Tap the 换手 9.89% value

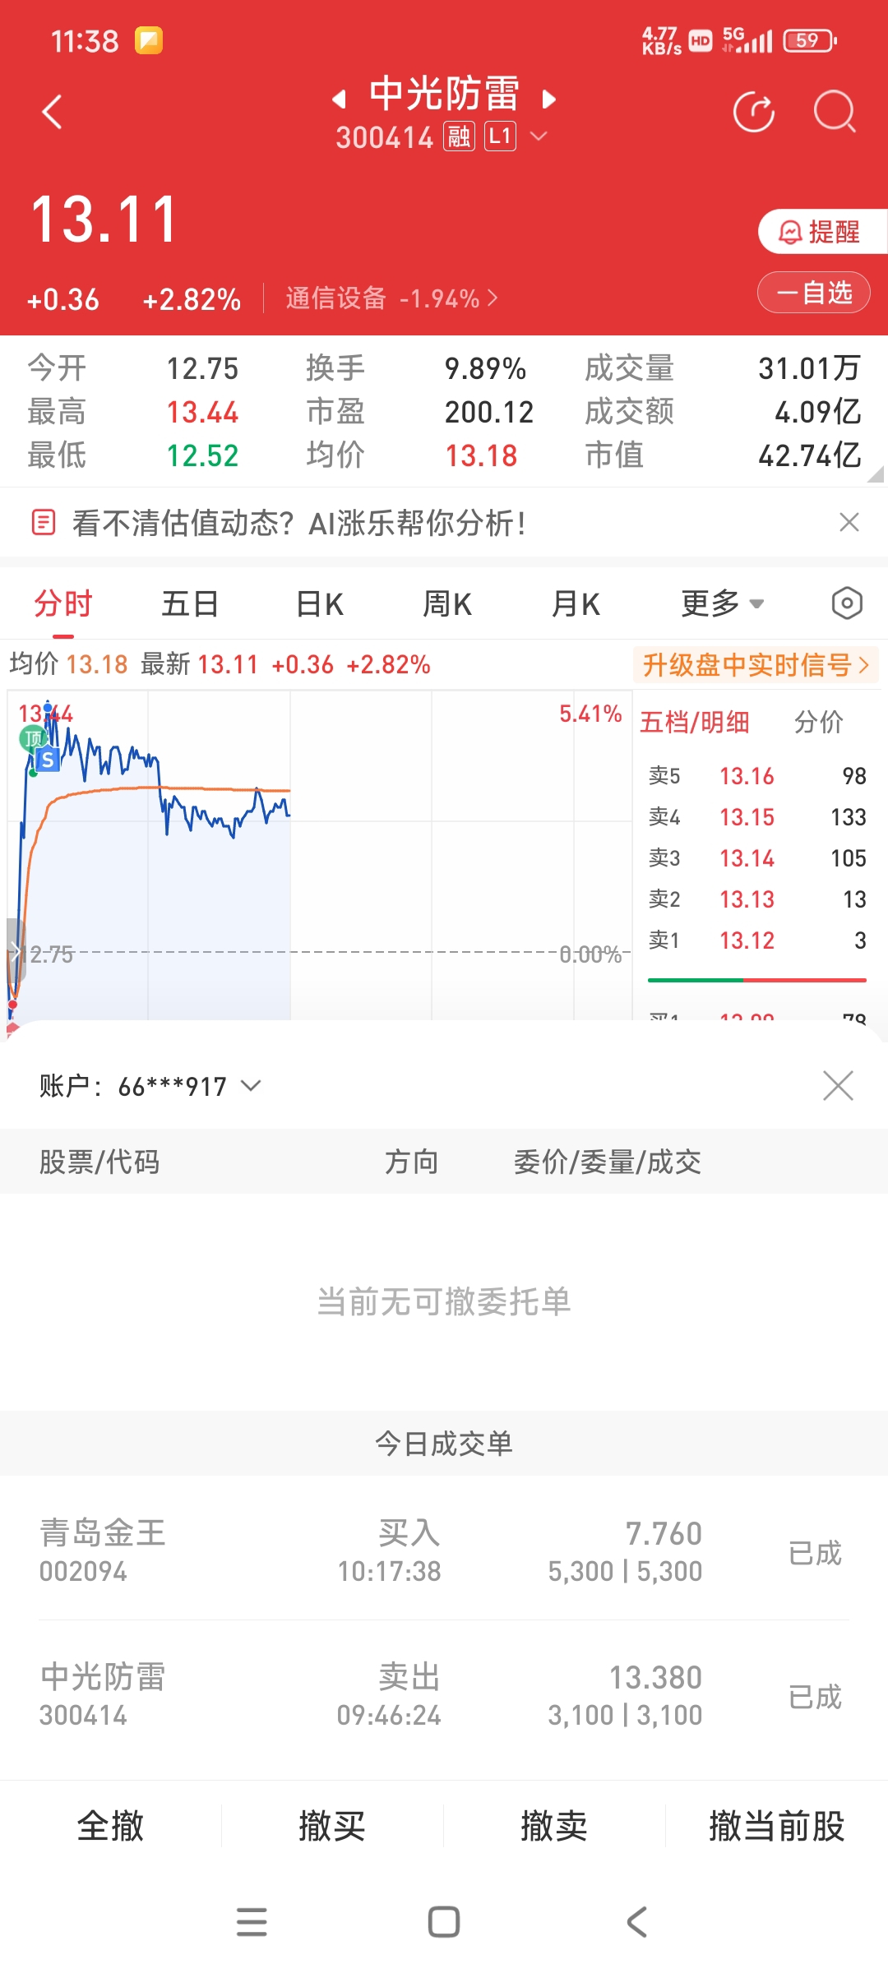[x=485, y=369]
